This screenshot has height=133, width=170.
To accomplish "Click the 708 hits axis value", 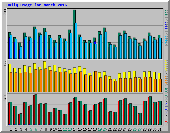I will (5, 12).
